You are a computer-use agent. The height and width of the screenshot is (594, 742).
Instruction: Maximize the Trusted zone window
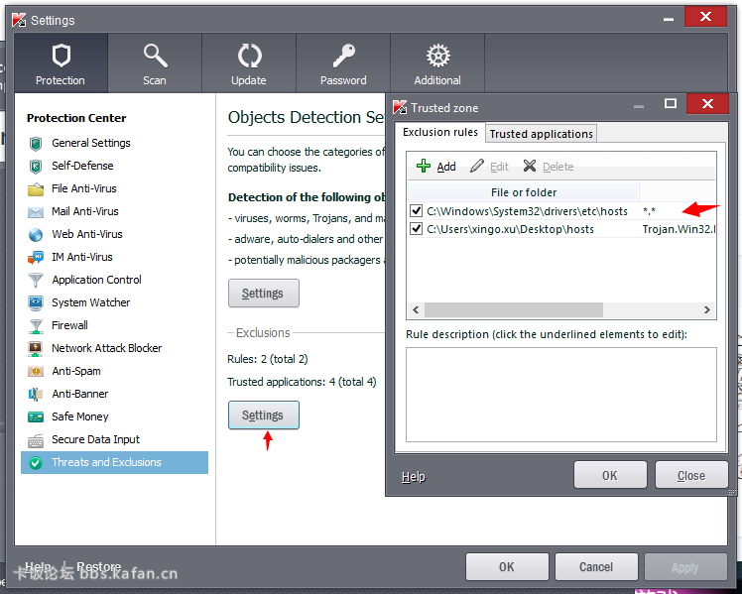point(670,103)
